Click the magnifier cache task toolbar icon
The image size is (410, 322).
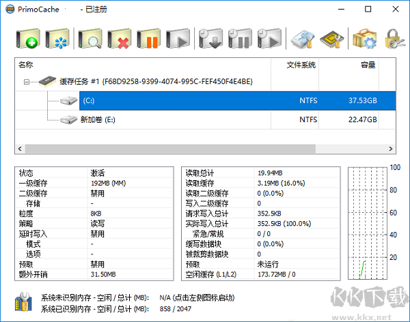pyautogui.click(x=91, y=39)
